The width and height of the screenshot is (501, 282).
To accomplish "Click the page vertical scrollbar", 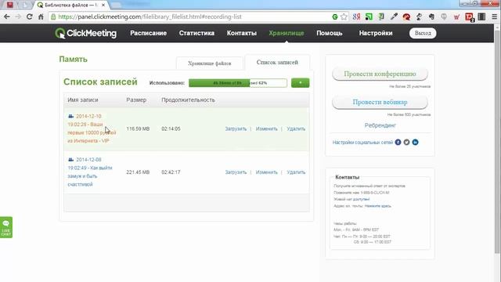I will pyautogui.click(x=498, y=141).
